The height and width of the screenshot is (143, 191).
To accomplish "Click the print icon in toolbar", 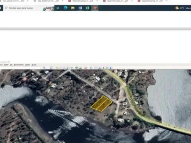I will [100, 68].
